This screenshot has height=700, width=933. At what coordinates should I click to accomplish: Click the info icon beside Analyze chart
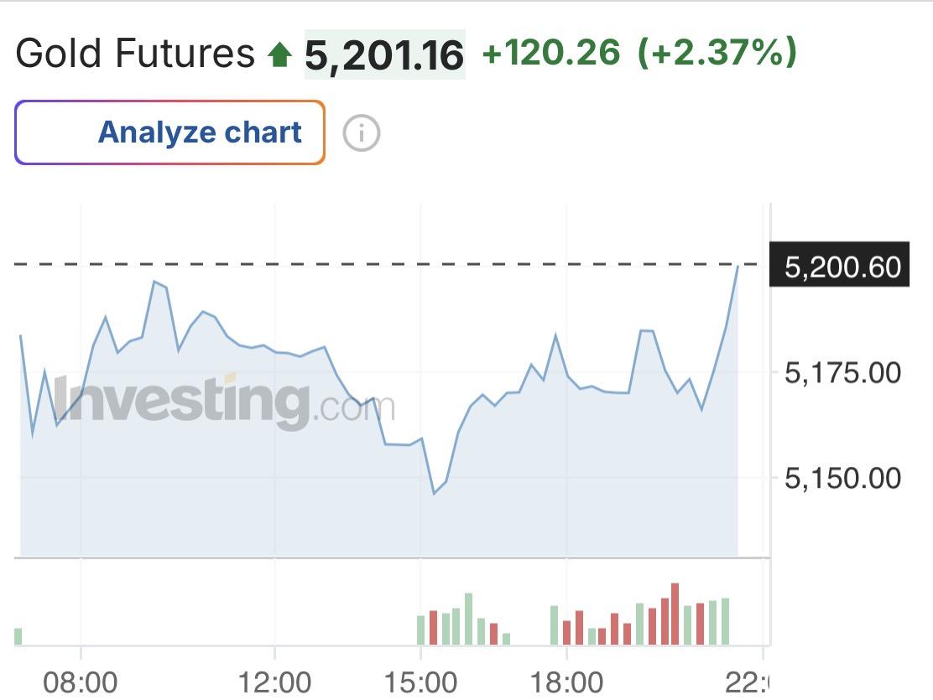tap(362, 133)
